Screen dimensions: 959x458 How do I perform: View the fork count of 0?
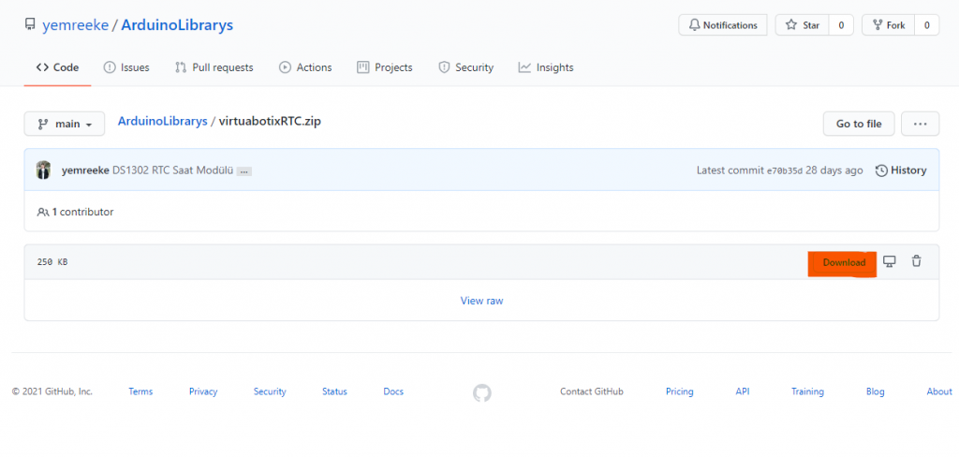click(x=927, y=25)
